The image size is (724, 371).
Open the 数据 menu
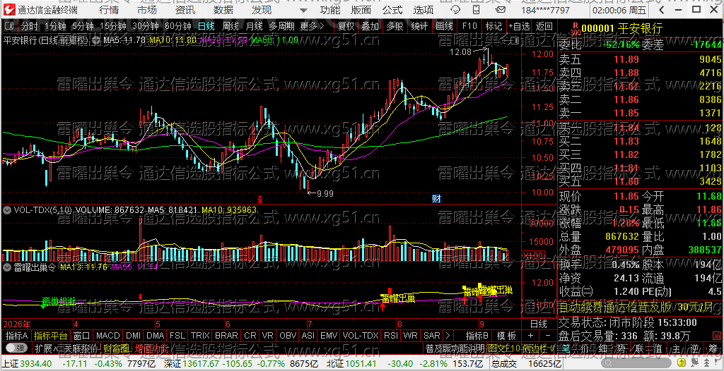[x=223, y=10]
